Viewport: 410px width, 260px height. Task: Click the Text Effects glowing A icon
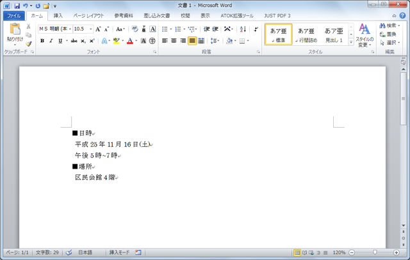(104, 41)
